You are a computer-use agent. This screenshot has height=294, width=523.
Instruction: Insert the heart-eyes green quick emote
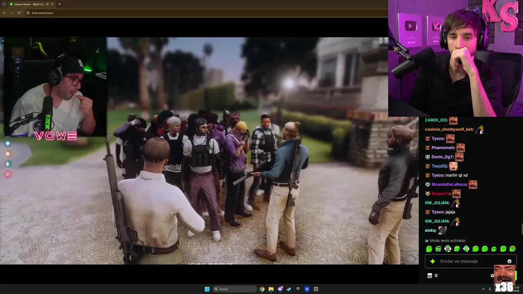[x=512, y=249]
